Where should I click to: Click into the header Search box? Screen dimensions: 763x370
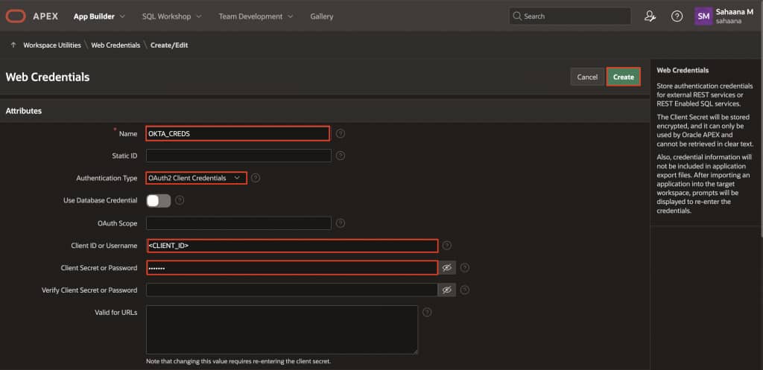tap(570, 16)
